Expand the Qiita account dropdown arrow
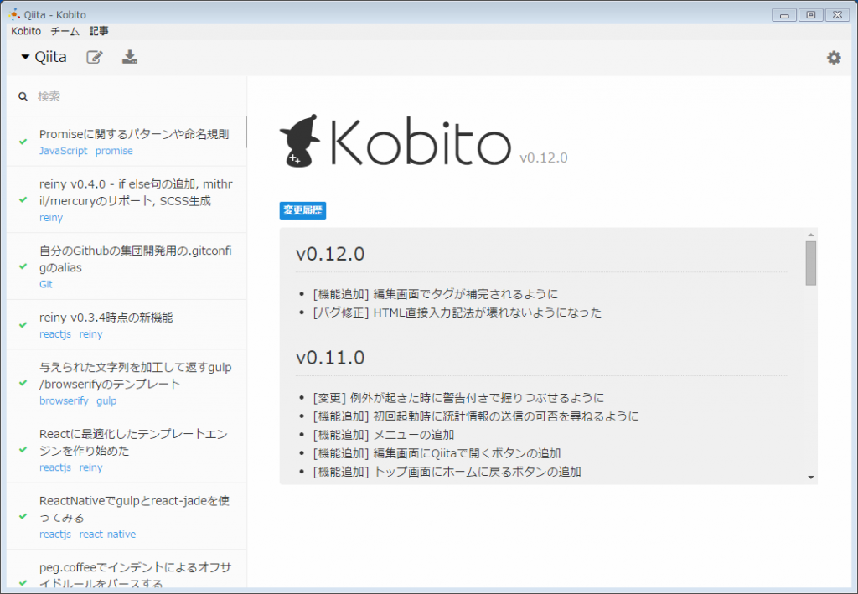Viewport: 858px width, 594px height. (x=24, y=56)
